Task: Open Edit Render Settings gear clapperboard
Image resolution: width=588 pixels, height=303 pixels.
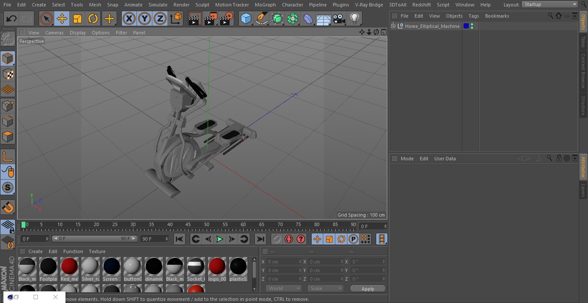Action: 226,18
